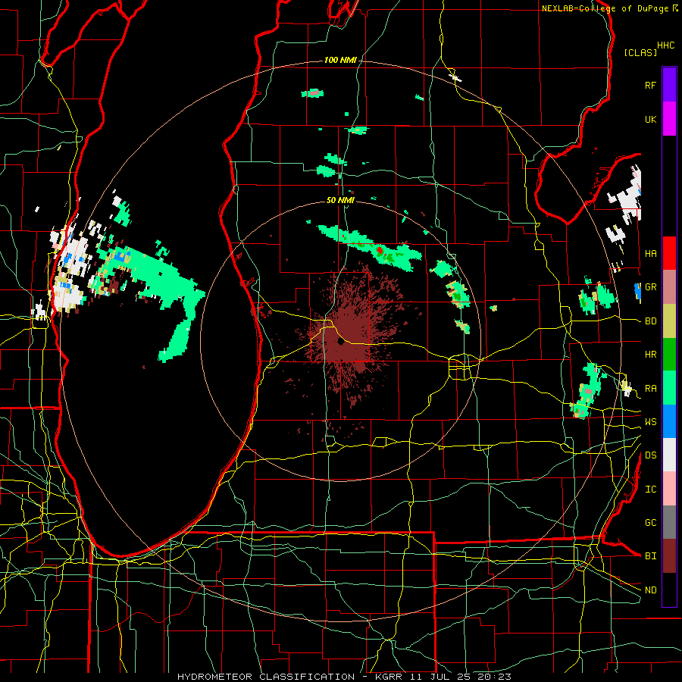The width and height of the screenshot is (682, 682).
Task: Click the GC legend label
Action: pyautogui.click(x=650, y=522)
